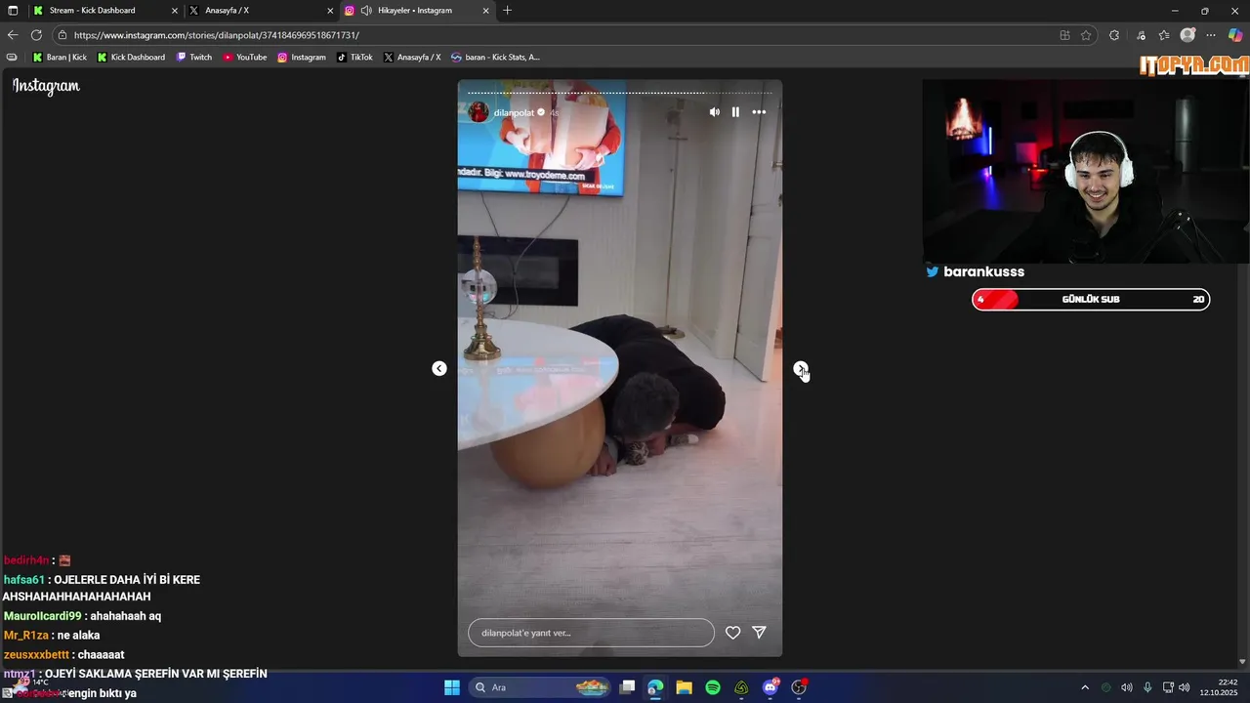
Task: Open the YouTube bookmark
Action: (245, 58)
